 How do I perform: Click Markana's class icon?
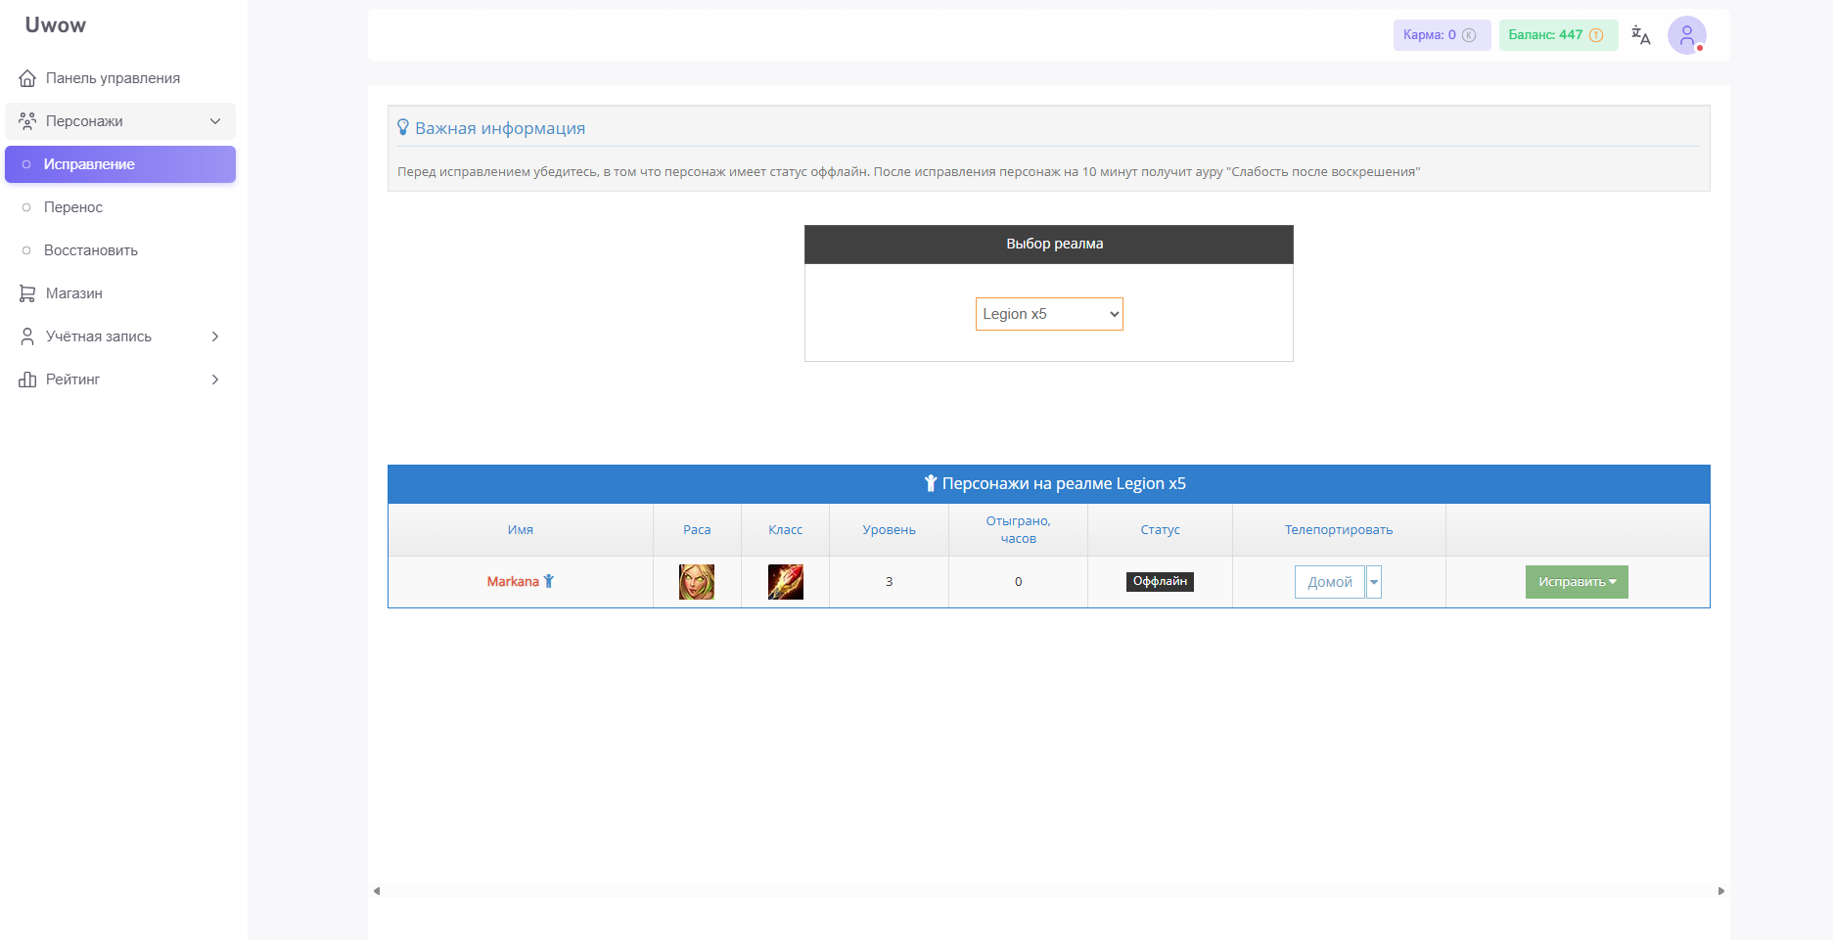[785, 582]
